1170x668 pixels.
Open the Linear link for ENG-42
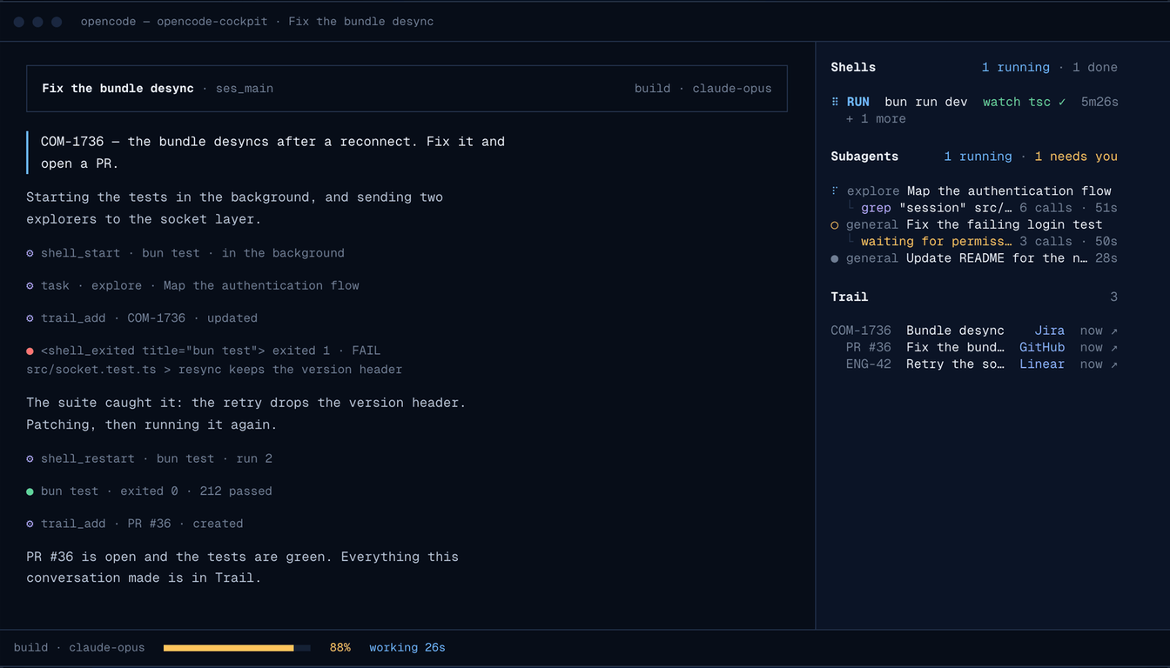pyautogui.click(x=1042, y=364)
